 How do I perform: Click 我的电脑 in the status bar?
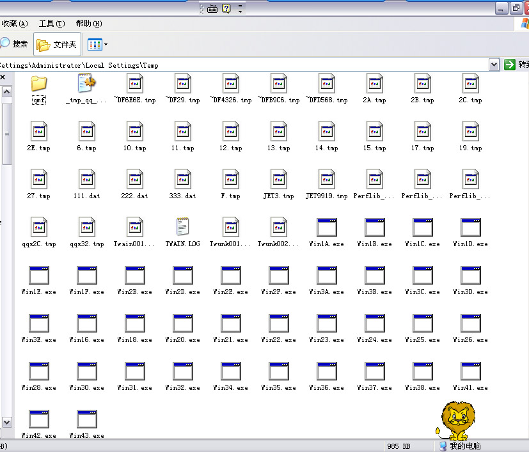point(460,446)
